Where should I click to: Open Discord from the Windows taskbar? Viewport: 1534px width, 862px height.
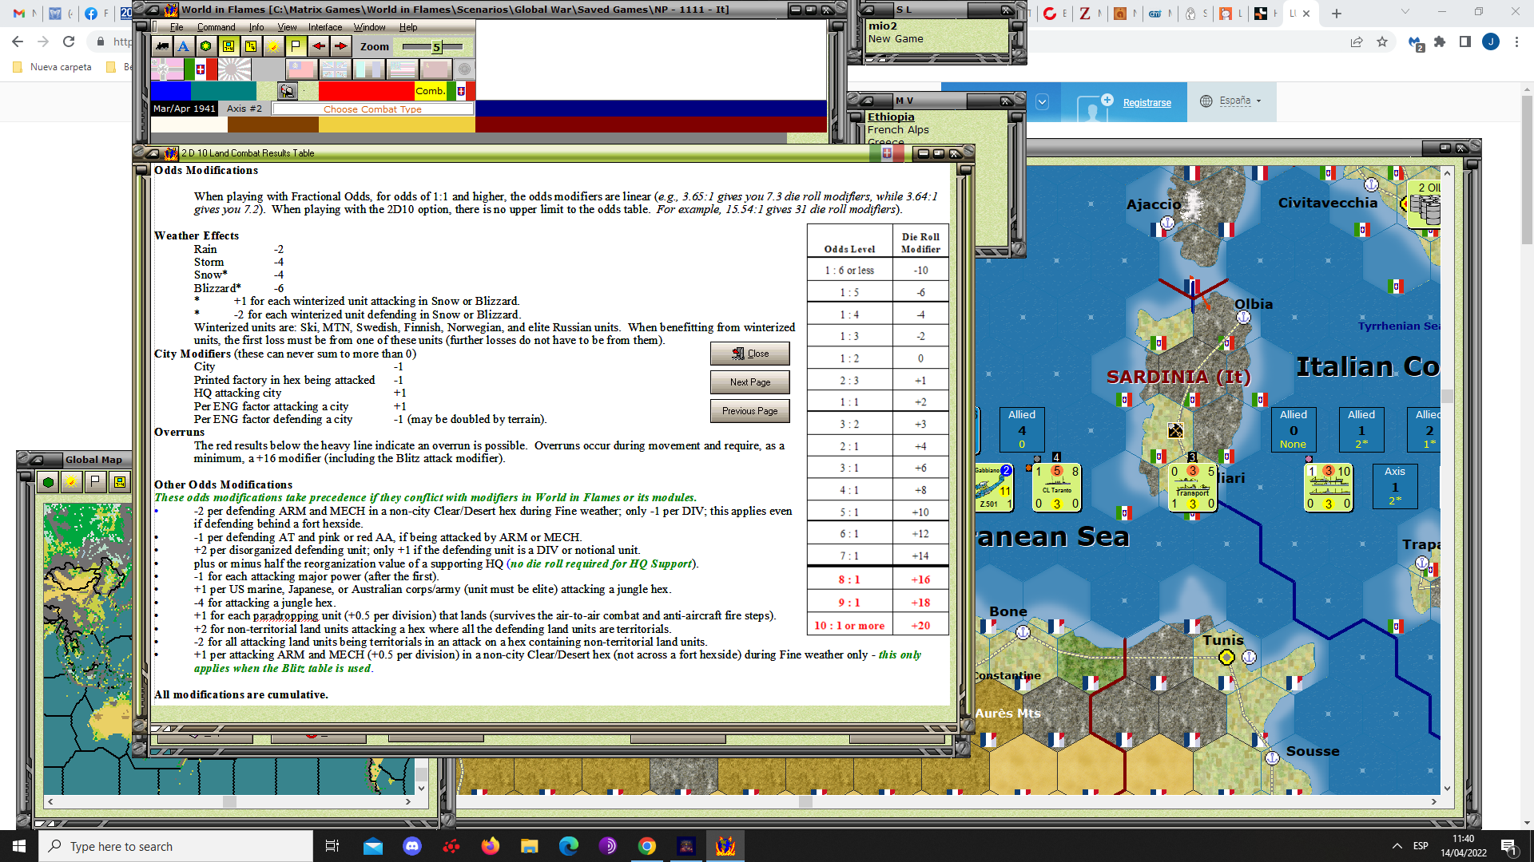coord(412,846)
